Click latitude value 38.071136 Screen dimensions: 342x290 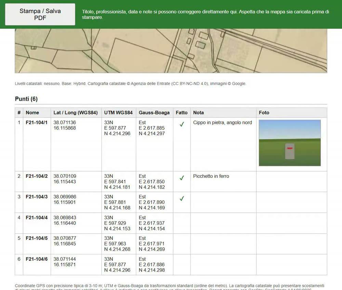(x=65, y=123)
